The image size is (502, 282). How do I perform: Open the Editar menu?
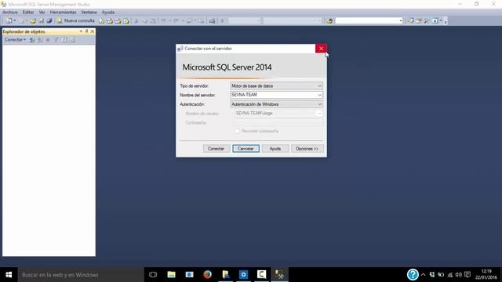[x=28, y=13]
